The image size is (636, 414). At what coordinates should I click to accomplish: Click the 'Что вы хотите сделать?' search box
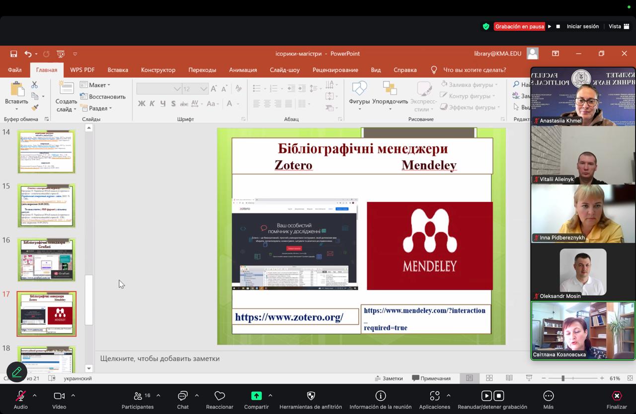coord(475,70)
